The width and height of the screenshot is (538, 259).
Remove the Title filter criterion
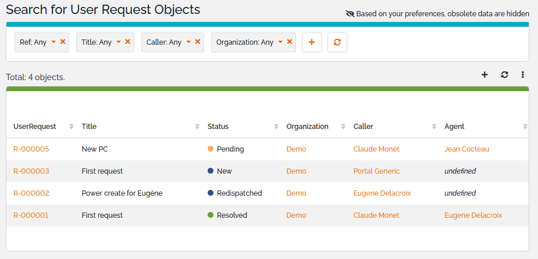point(128,42)
